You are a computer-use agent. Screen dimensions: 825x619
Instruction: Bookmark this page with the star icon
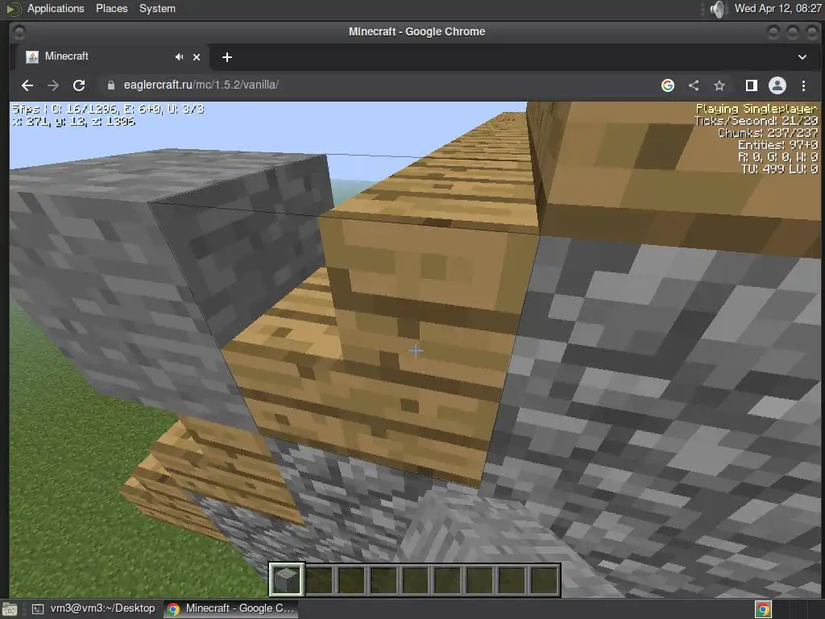[x=719, y=85]
